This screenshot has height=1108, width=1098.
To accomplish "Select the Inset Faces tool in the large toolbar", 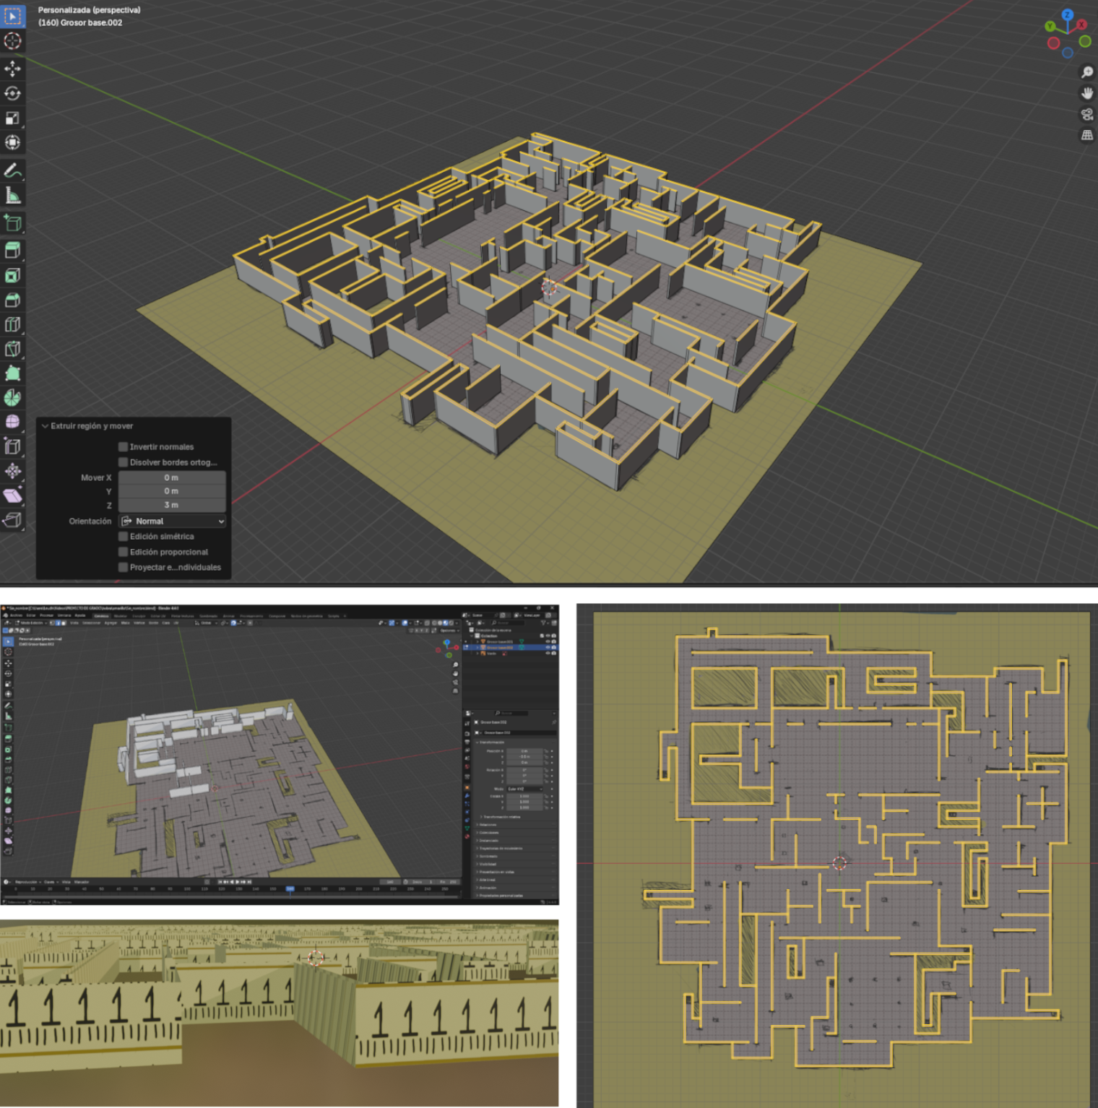I will click(x=13, y=275).
